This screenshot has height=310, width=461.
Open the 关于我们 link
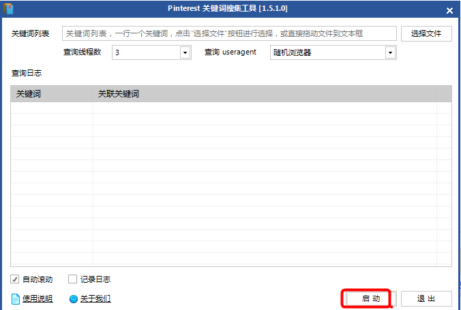point(95,299)
